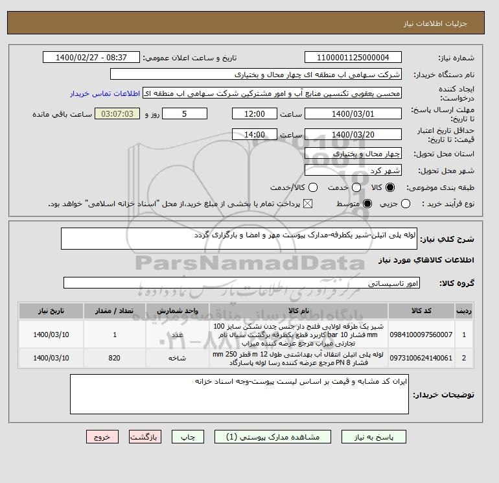Click the توضیحات خریدار text area
499x483 pixels.
239,394
